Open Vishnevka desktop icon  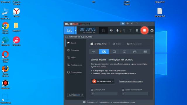(x=16, y=41)
